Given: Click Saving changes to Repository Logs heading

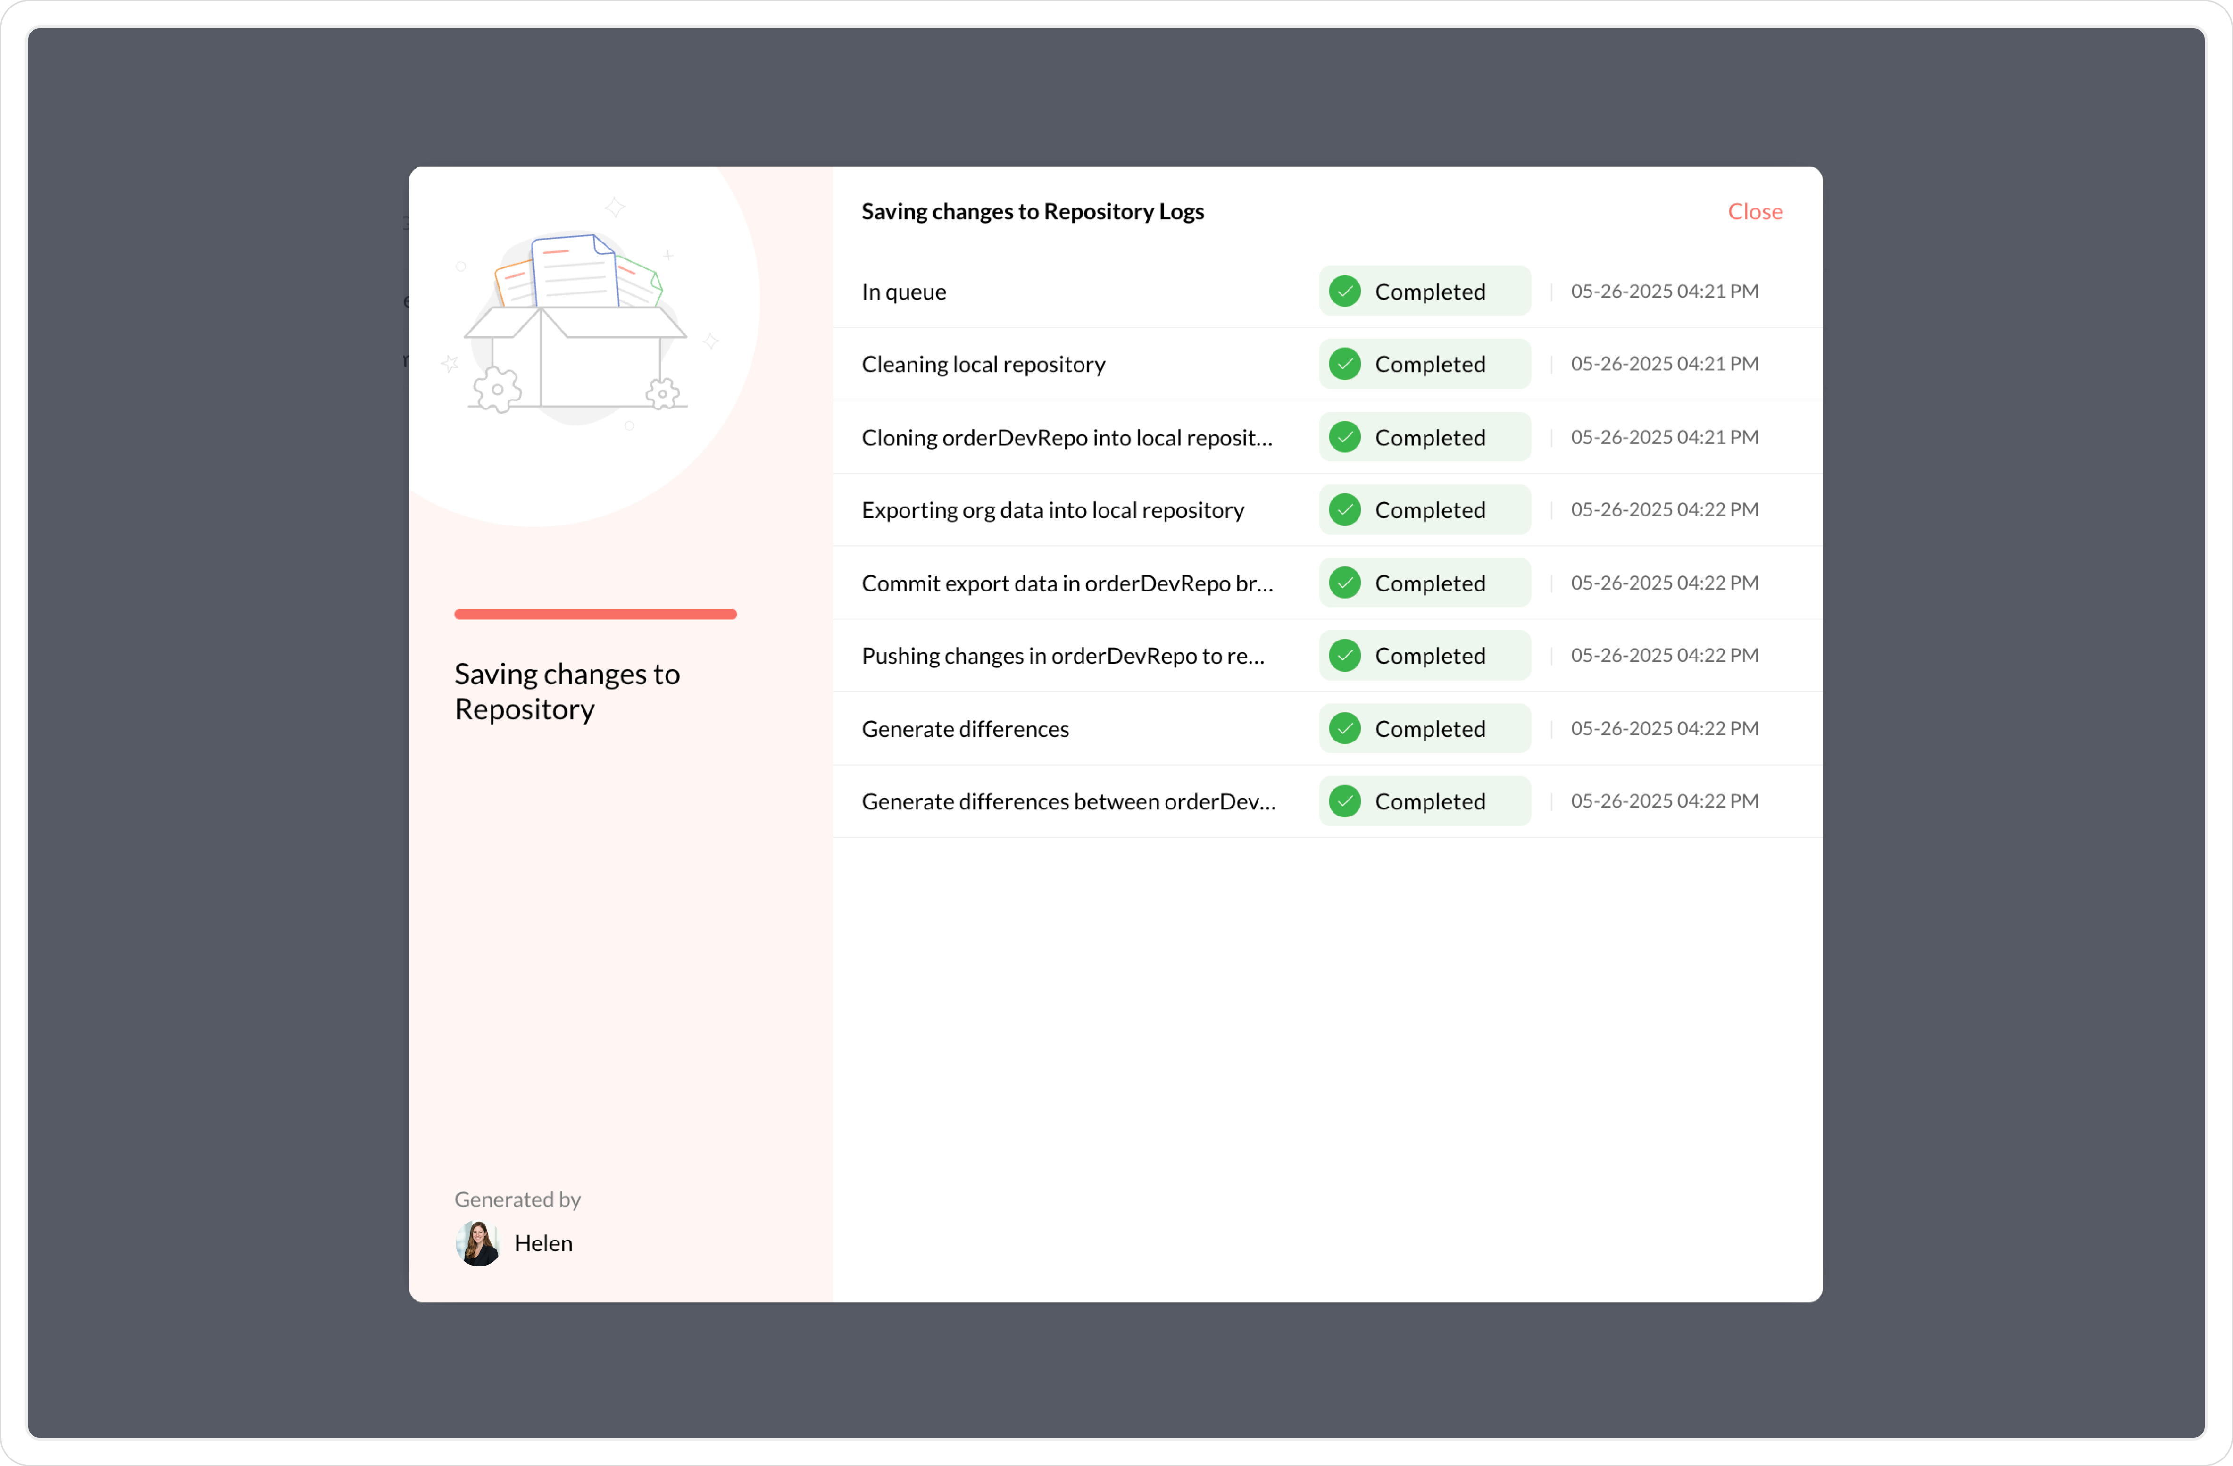Looking at the screenshot, I should click(x=1032, y=212).
